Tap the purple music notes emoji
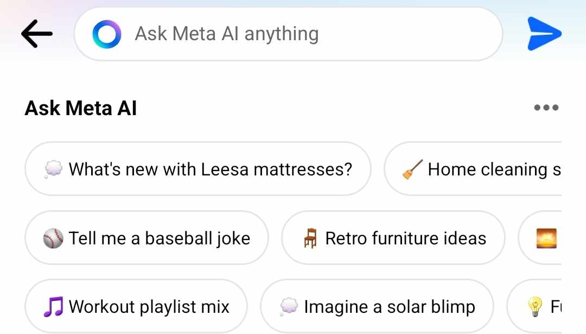 (53, 307)
